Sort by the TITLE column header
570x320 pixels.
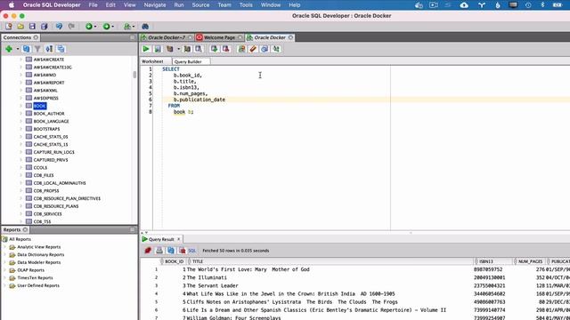(x=198, y=261)
